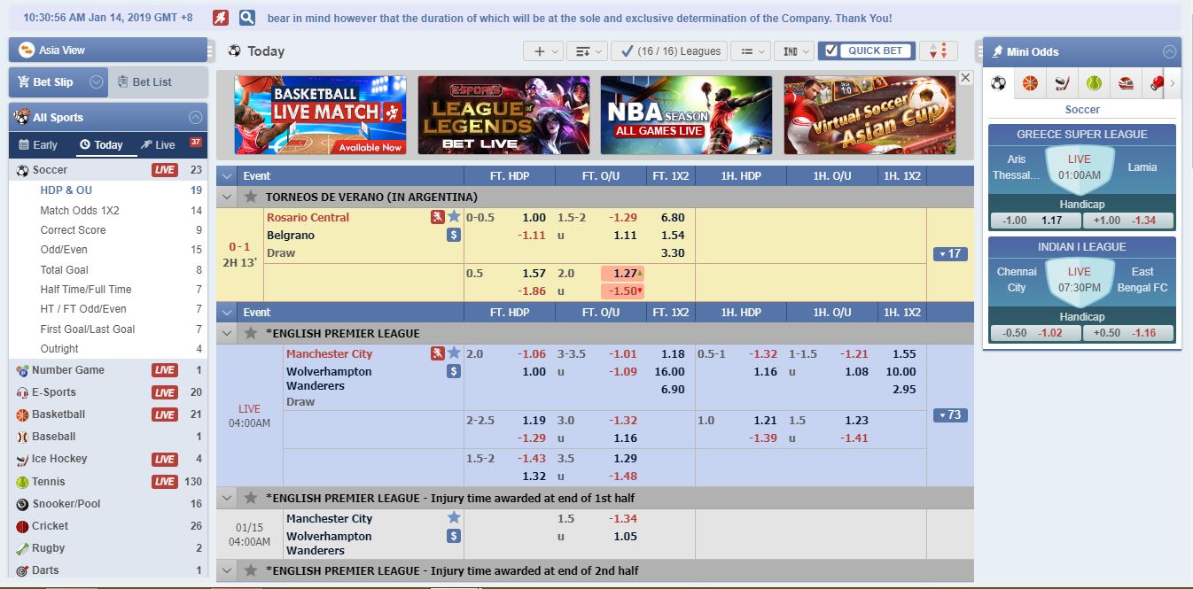1193x589 pixels.
Task: Collapse the English Premier League section
Action: click(227, 333)
